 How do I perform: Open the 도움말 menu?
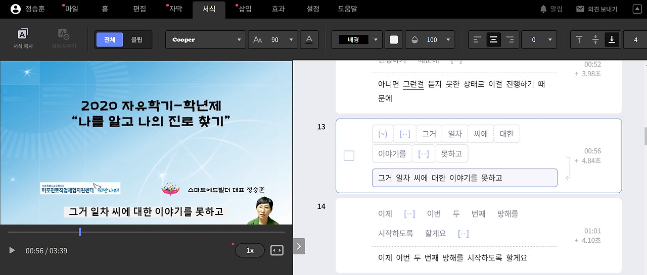click(x=348, y=9)
